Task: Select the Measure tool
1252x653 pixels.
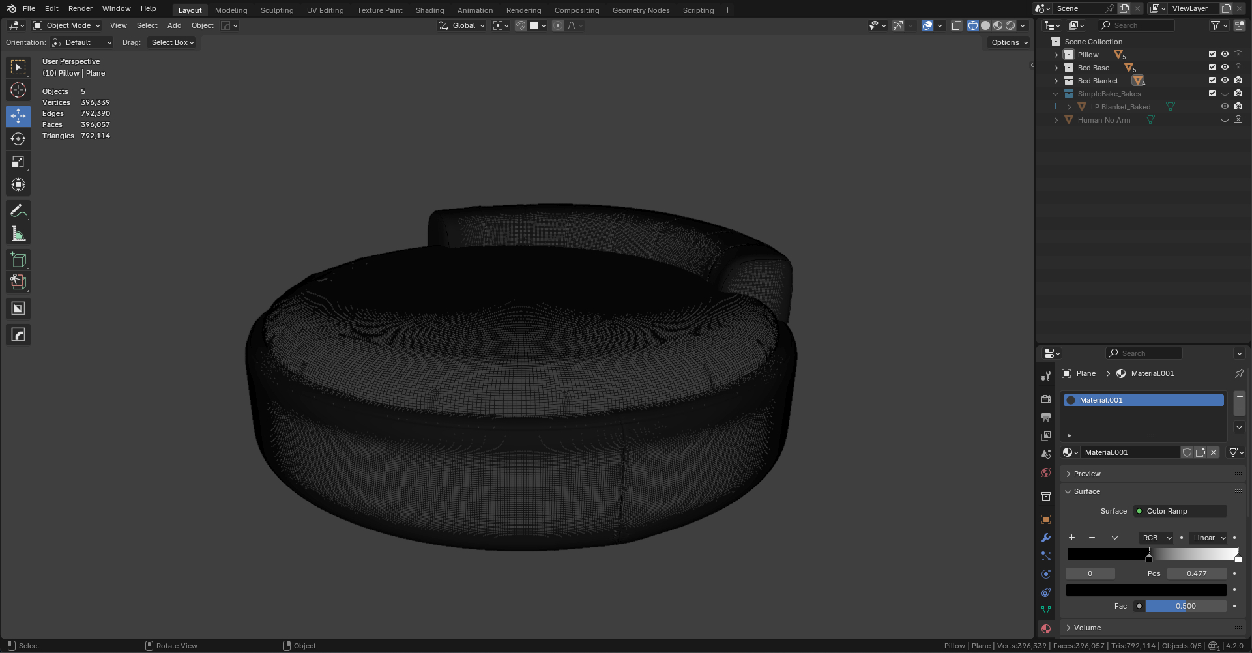Action: [18, 234]
